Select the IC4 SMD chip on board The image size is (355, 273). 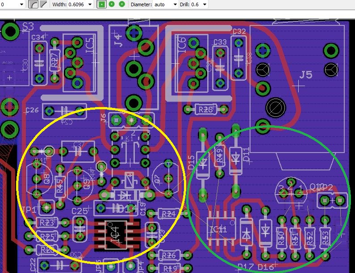117,235
